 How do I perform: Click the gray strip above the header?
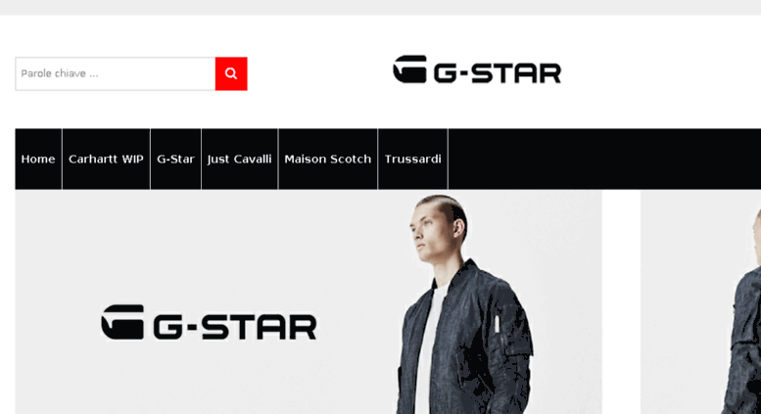click(x=380, y=7)
